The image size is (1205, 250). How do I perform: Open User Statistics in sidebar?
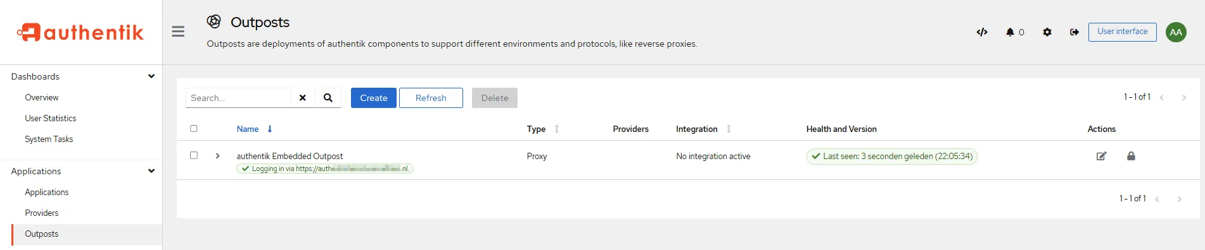[x=51, y=118]
